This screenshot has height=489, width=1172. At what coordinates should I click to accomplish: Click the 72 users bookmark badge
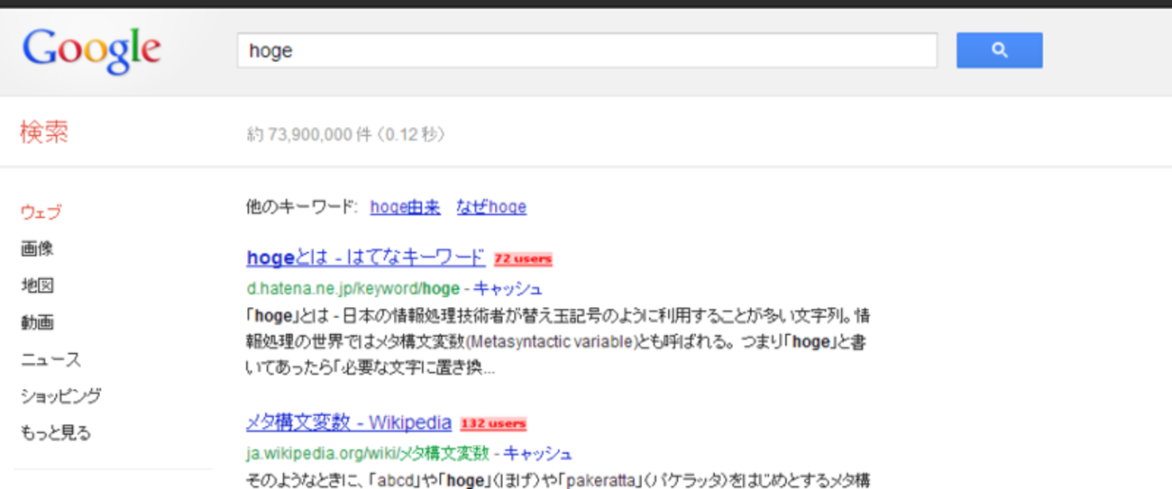523,259
